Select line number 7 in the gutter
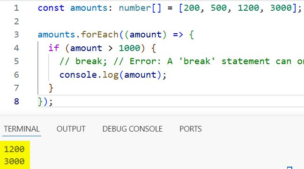 click(x=16, y=88)
